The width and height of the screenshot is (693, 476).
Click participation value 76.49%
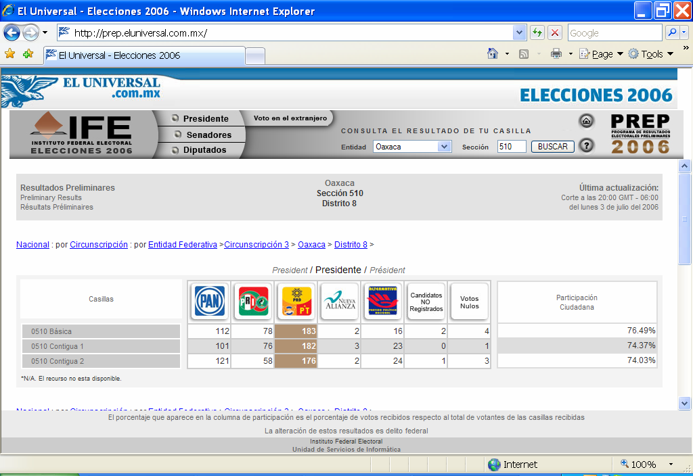[x=641, y=331]
